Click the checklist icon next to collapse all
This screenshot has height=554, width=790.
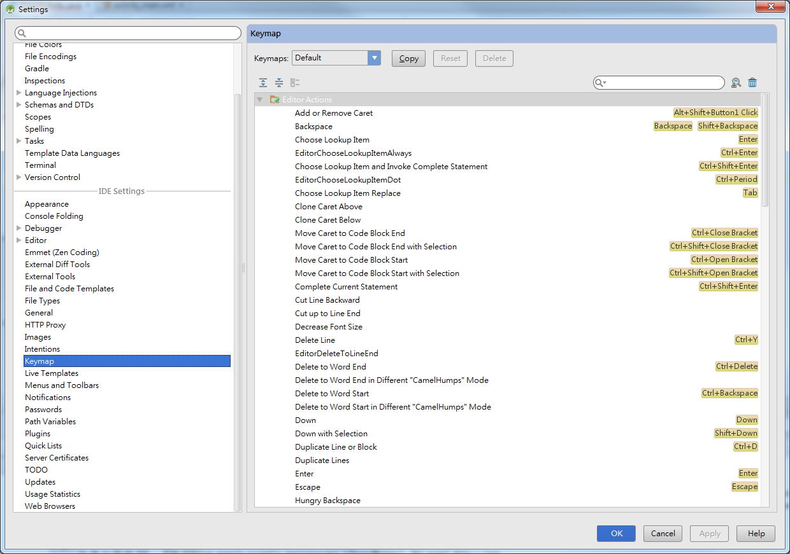coord(294,82)
